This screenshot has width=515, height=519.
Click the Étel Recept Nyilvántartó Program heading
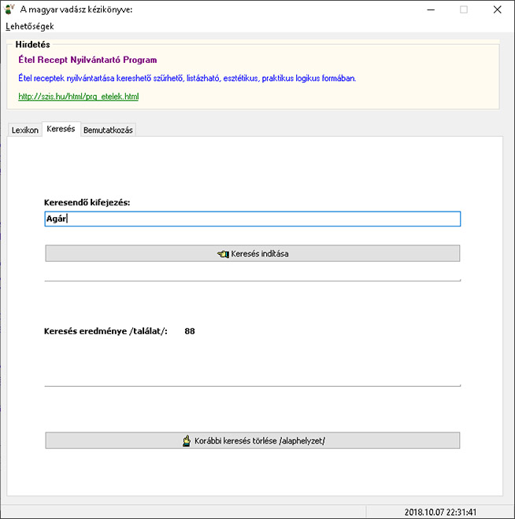(x=87, y=60)
